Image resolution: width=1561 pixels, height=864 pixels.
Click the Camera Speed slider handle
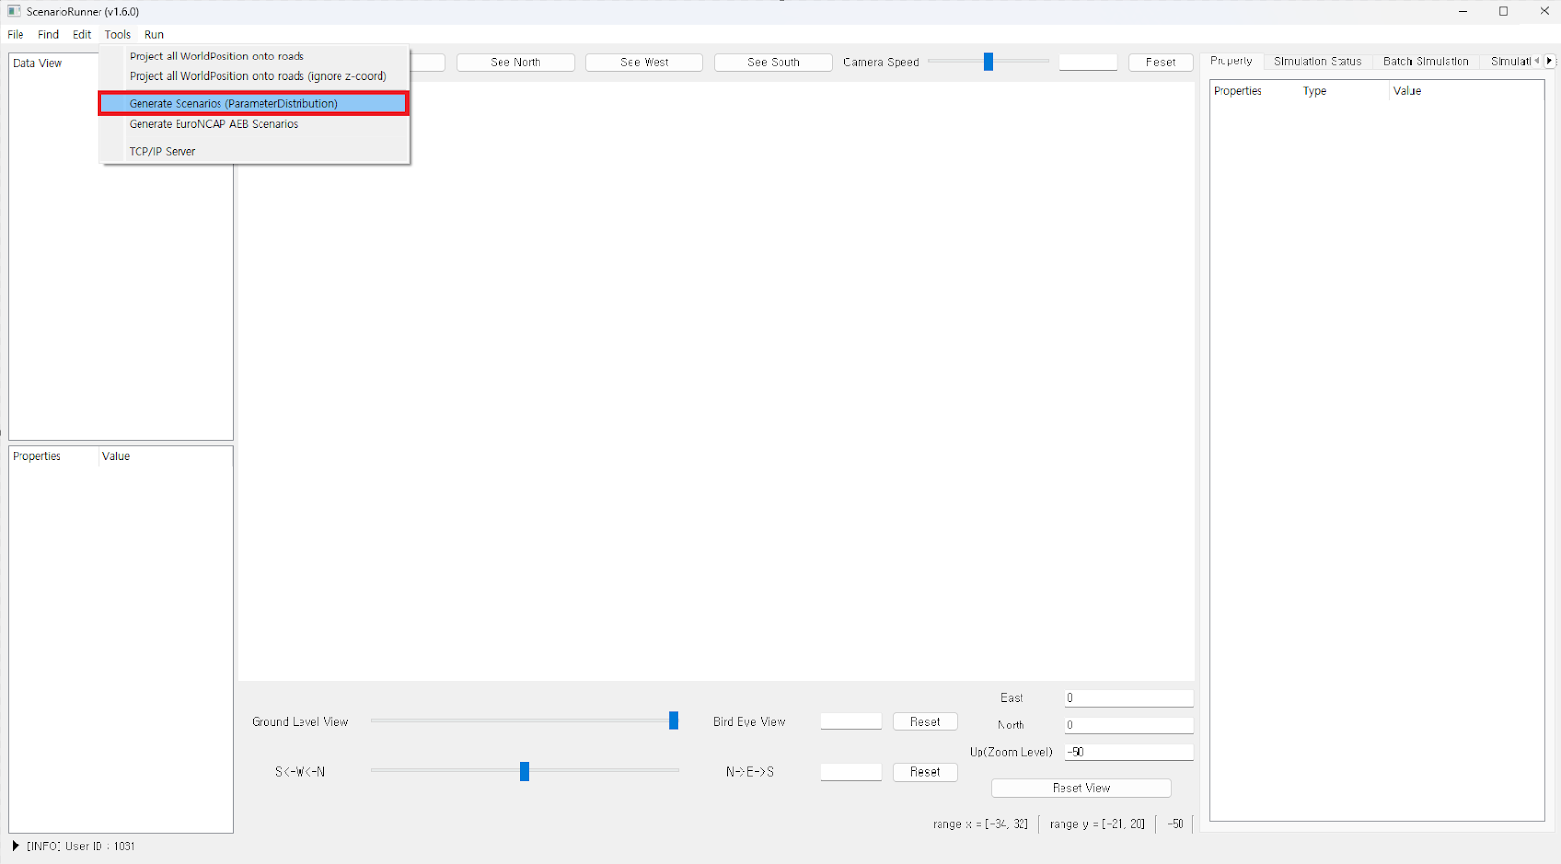pos(988,62)
